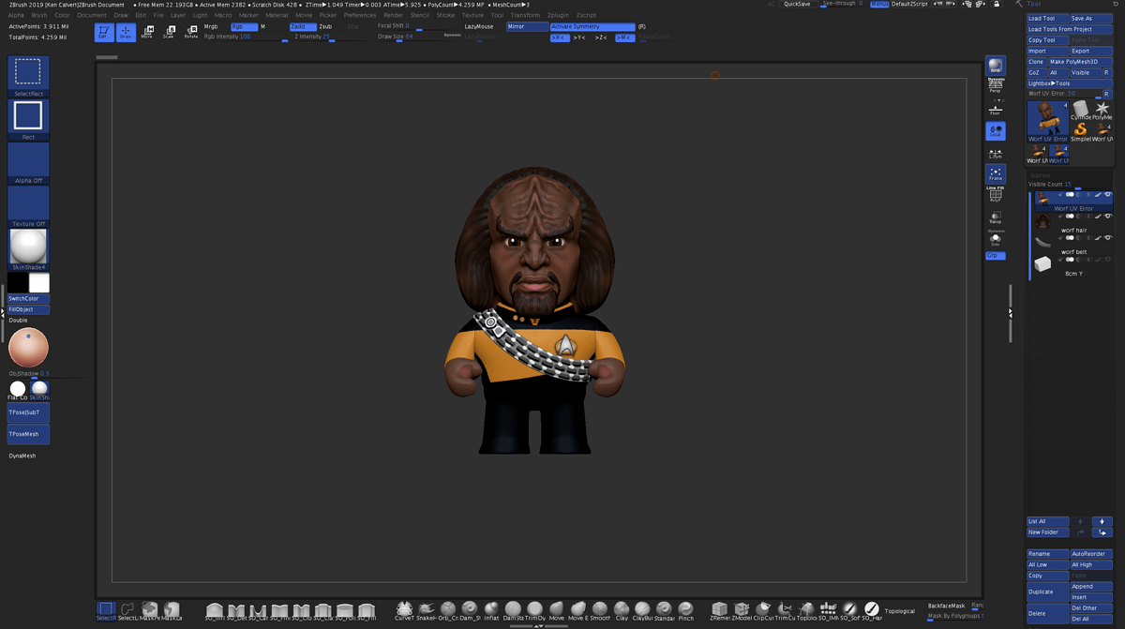
Task: Select the ZModeler brush
Action: click(x=742, y=611)
